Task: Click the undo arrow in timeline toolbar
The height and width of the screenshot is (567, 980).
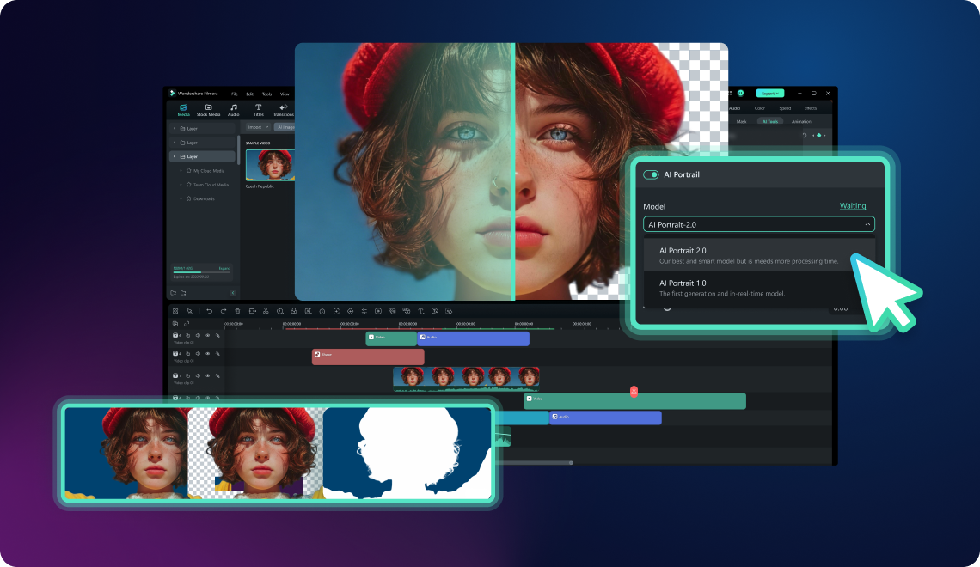Action: [x=210, y=311]
